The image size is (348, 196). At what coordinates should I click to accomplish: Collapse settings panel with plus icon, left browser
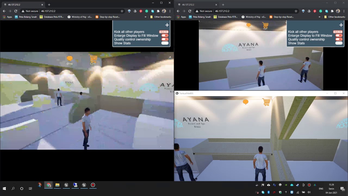(167, 25)
